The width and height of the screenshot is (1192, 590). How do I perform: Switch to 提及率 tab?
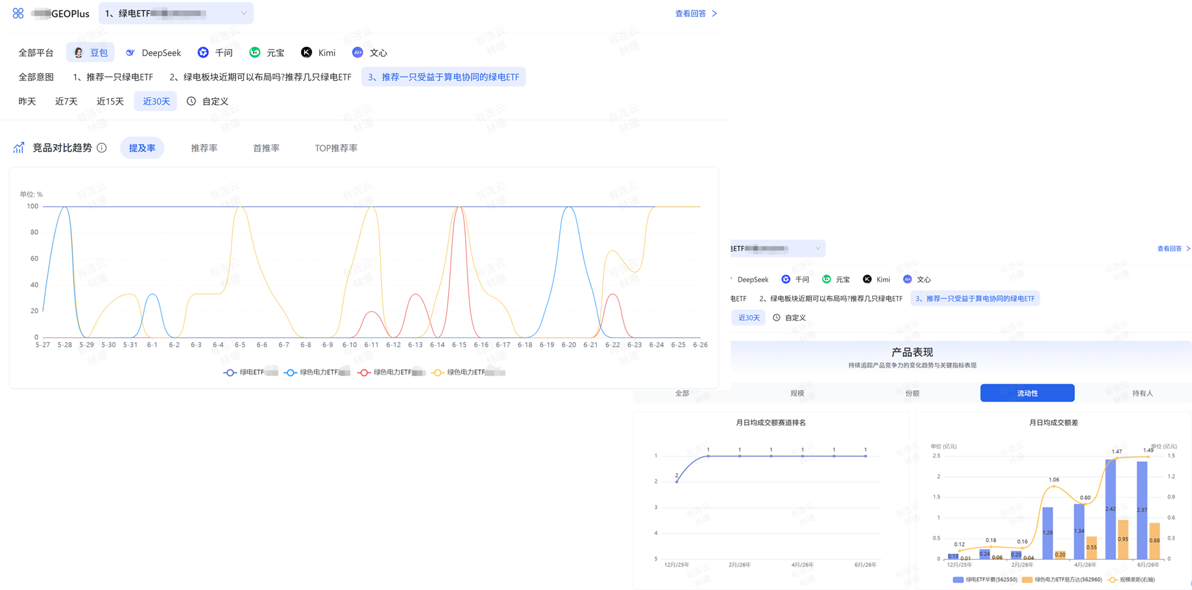[x=142, y=148]
